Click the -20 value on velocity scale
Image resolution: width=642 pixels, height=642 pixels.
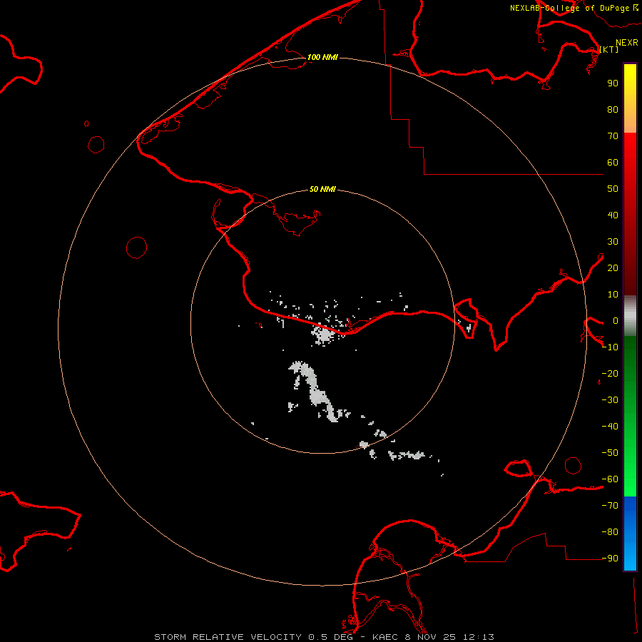tap(610, 373)
